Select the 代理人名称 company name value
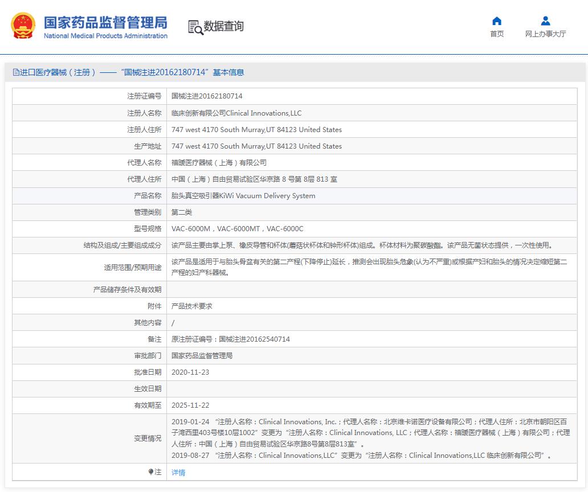This screenshot has height=492, width=588. pos(219,162)
